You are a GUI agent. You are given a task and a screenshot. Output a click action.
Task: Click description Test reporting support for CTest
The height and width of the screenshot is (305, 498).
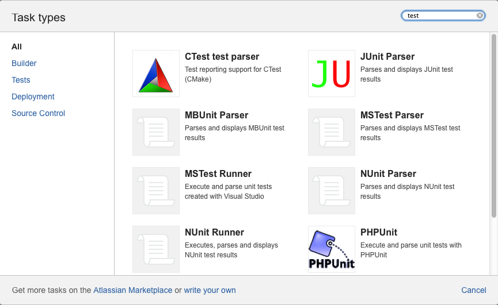(x=233, y=74)
